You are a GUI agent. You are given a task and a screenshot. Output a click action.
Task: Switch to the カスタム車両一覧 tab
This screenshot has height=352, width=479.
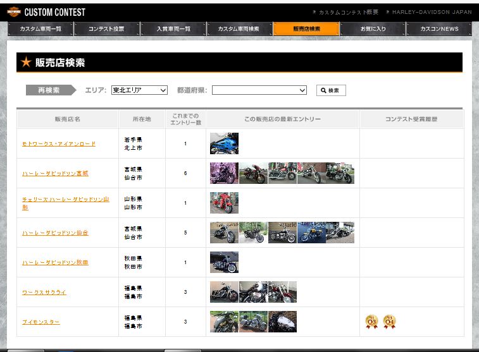(x=40, y=29)
